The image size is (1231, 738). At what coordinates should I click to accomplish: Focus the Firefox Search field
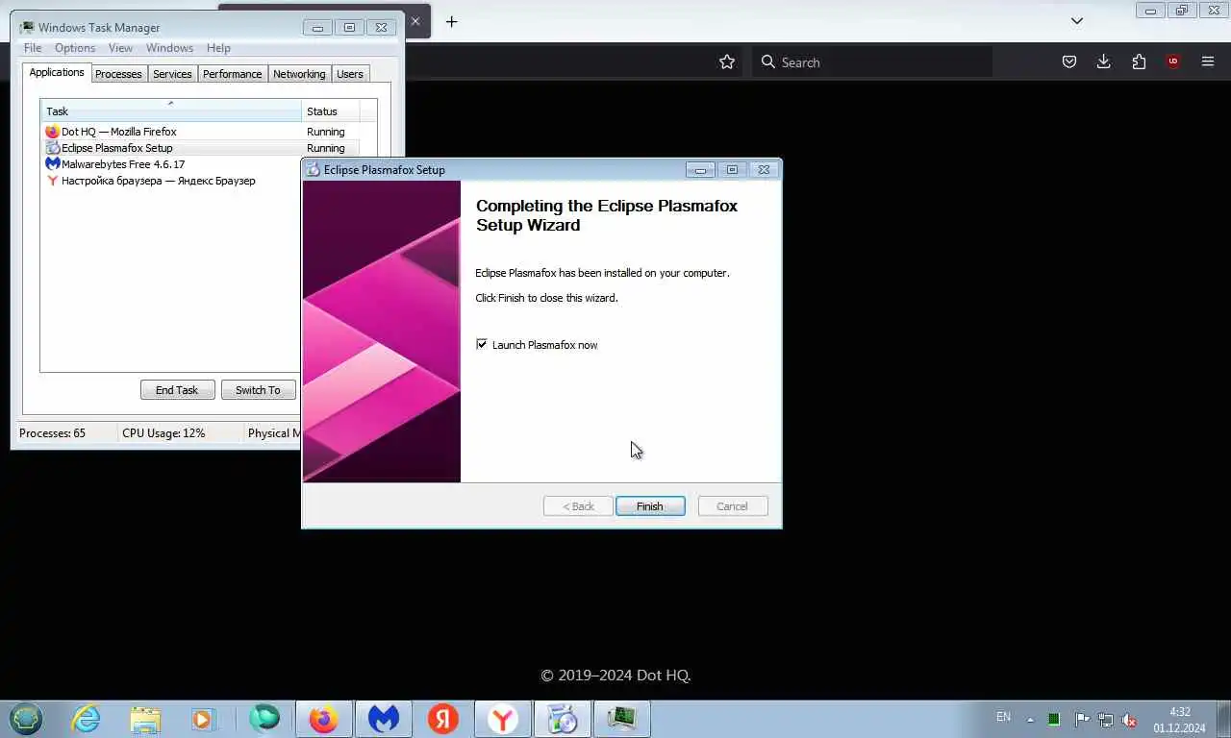[872, 61]
